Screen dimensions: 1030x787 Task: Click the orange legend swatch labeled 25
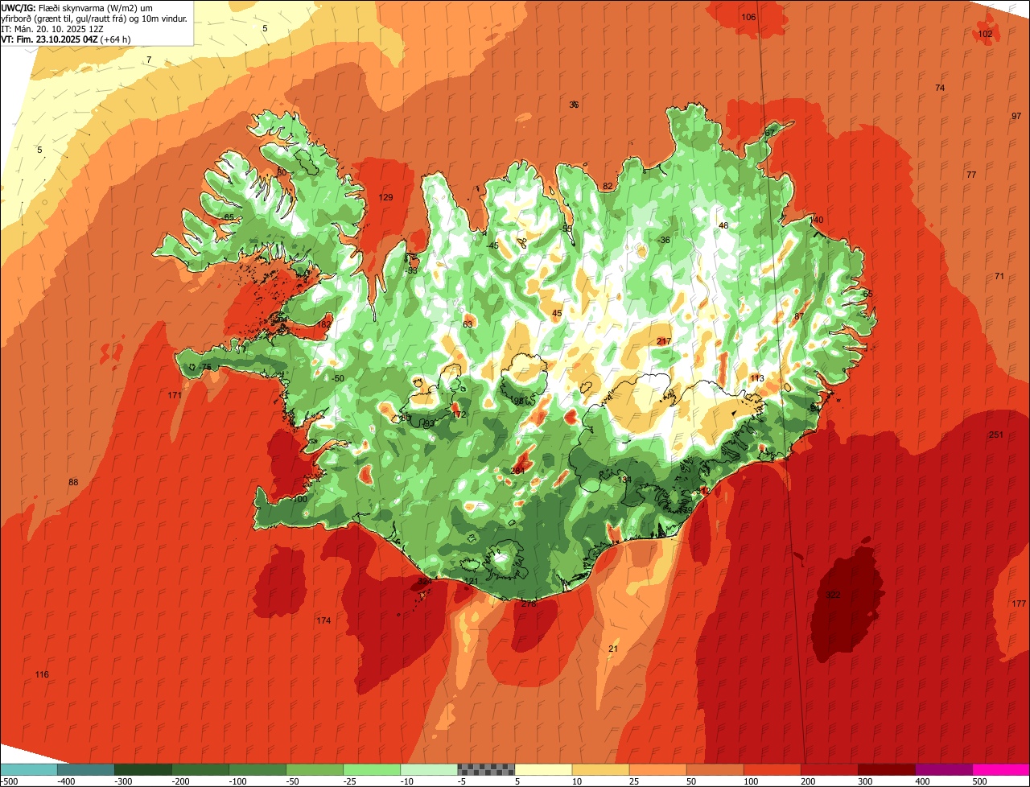(x=657, y=768)
